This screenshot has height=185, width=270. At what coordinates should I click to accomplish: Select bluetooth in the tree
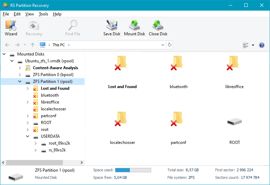[x=50, y=95]
